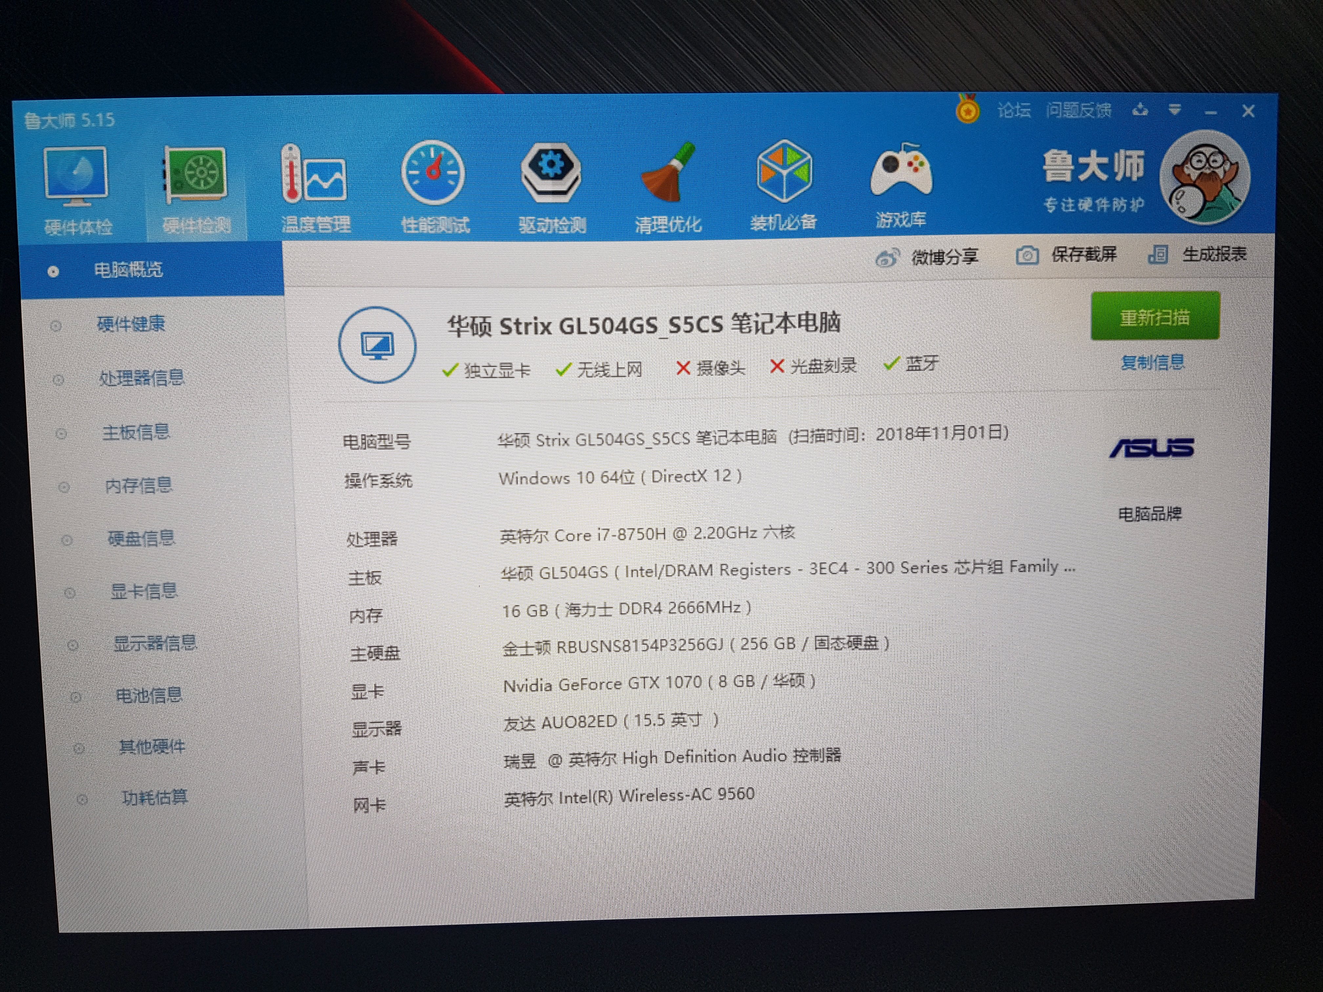The image size is (1323, 992).
Task: Click the 金士顿 256 GB disk value
Action: coord(696,645)
